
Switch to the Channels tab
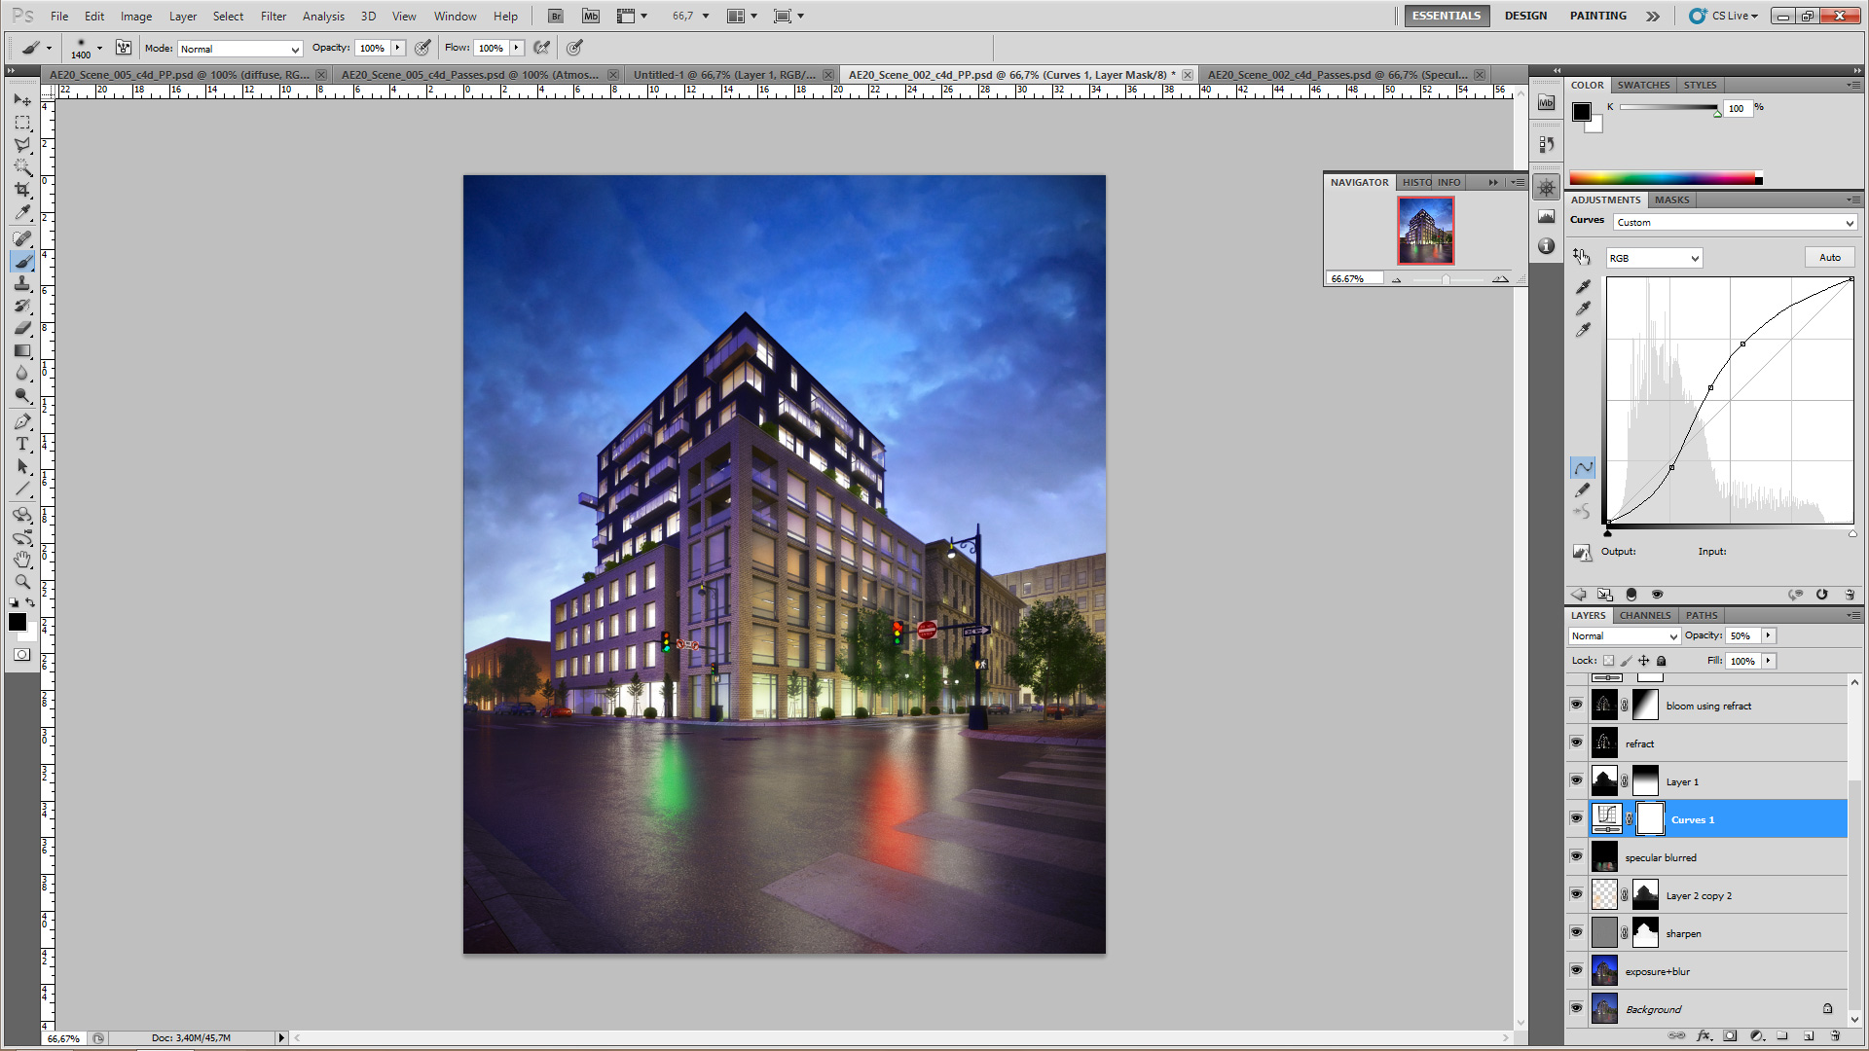tap(1644, 615)
